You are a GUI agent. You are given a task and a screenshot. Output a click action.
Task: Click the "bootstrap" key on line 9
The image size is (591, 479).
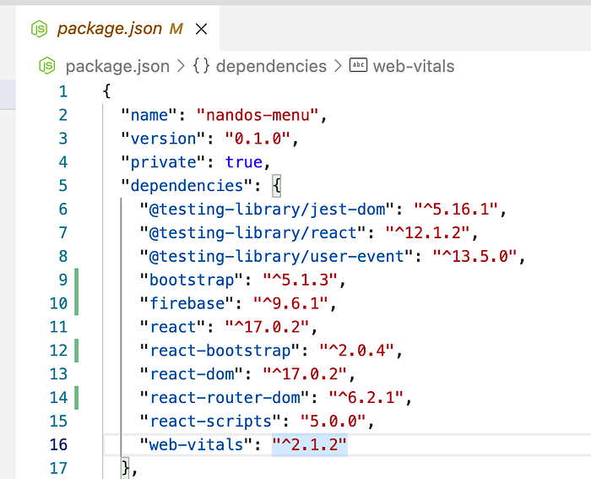coord(192,280)
